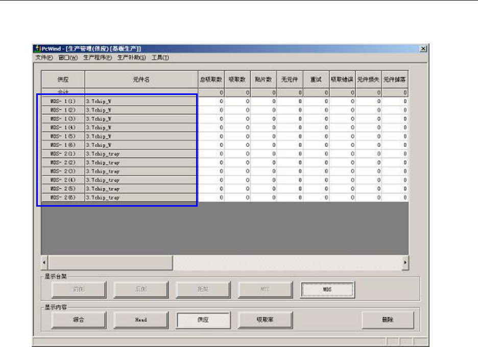Click the 总吸取数 column header
478x347 pixels.
[x=211, y=80]
